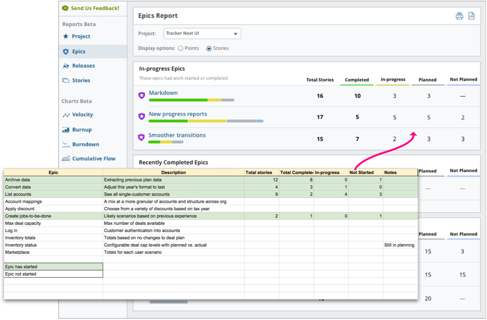Open the Tracker Next UI project dropdown

pyautogui.click(x=202, y=34)
